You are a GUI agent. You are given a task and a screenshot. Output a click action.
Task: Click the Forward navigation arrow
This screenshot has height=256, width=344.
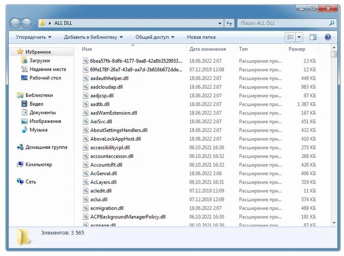(x=27, y=23)
